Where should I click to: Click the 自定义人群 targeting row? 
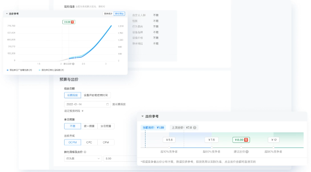(145, 15)
